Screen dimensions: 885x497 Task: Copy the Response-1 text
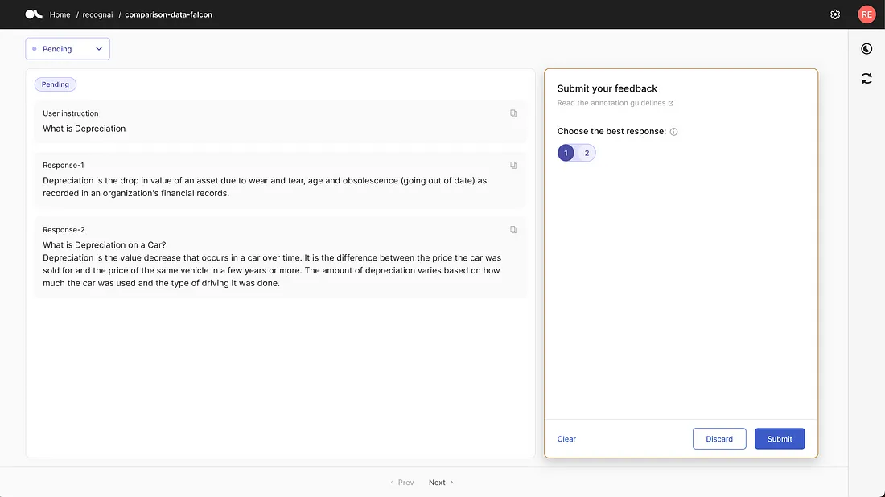pyautogui.click(x=513, y=166)
